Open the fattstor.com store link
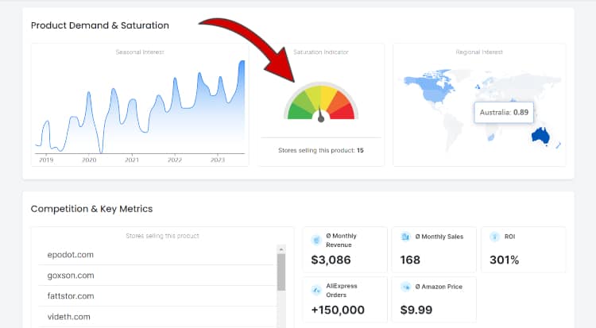Image resolution: width=596 pixels, height=328 pixels. coord(71,295)
